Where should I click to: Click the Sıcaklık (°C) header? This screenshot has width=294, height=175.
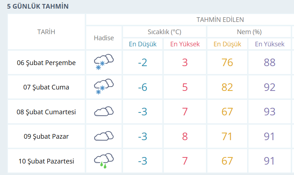click(x=164, y=32)
